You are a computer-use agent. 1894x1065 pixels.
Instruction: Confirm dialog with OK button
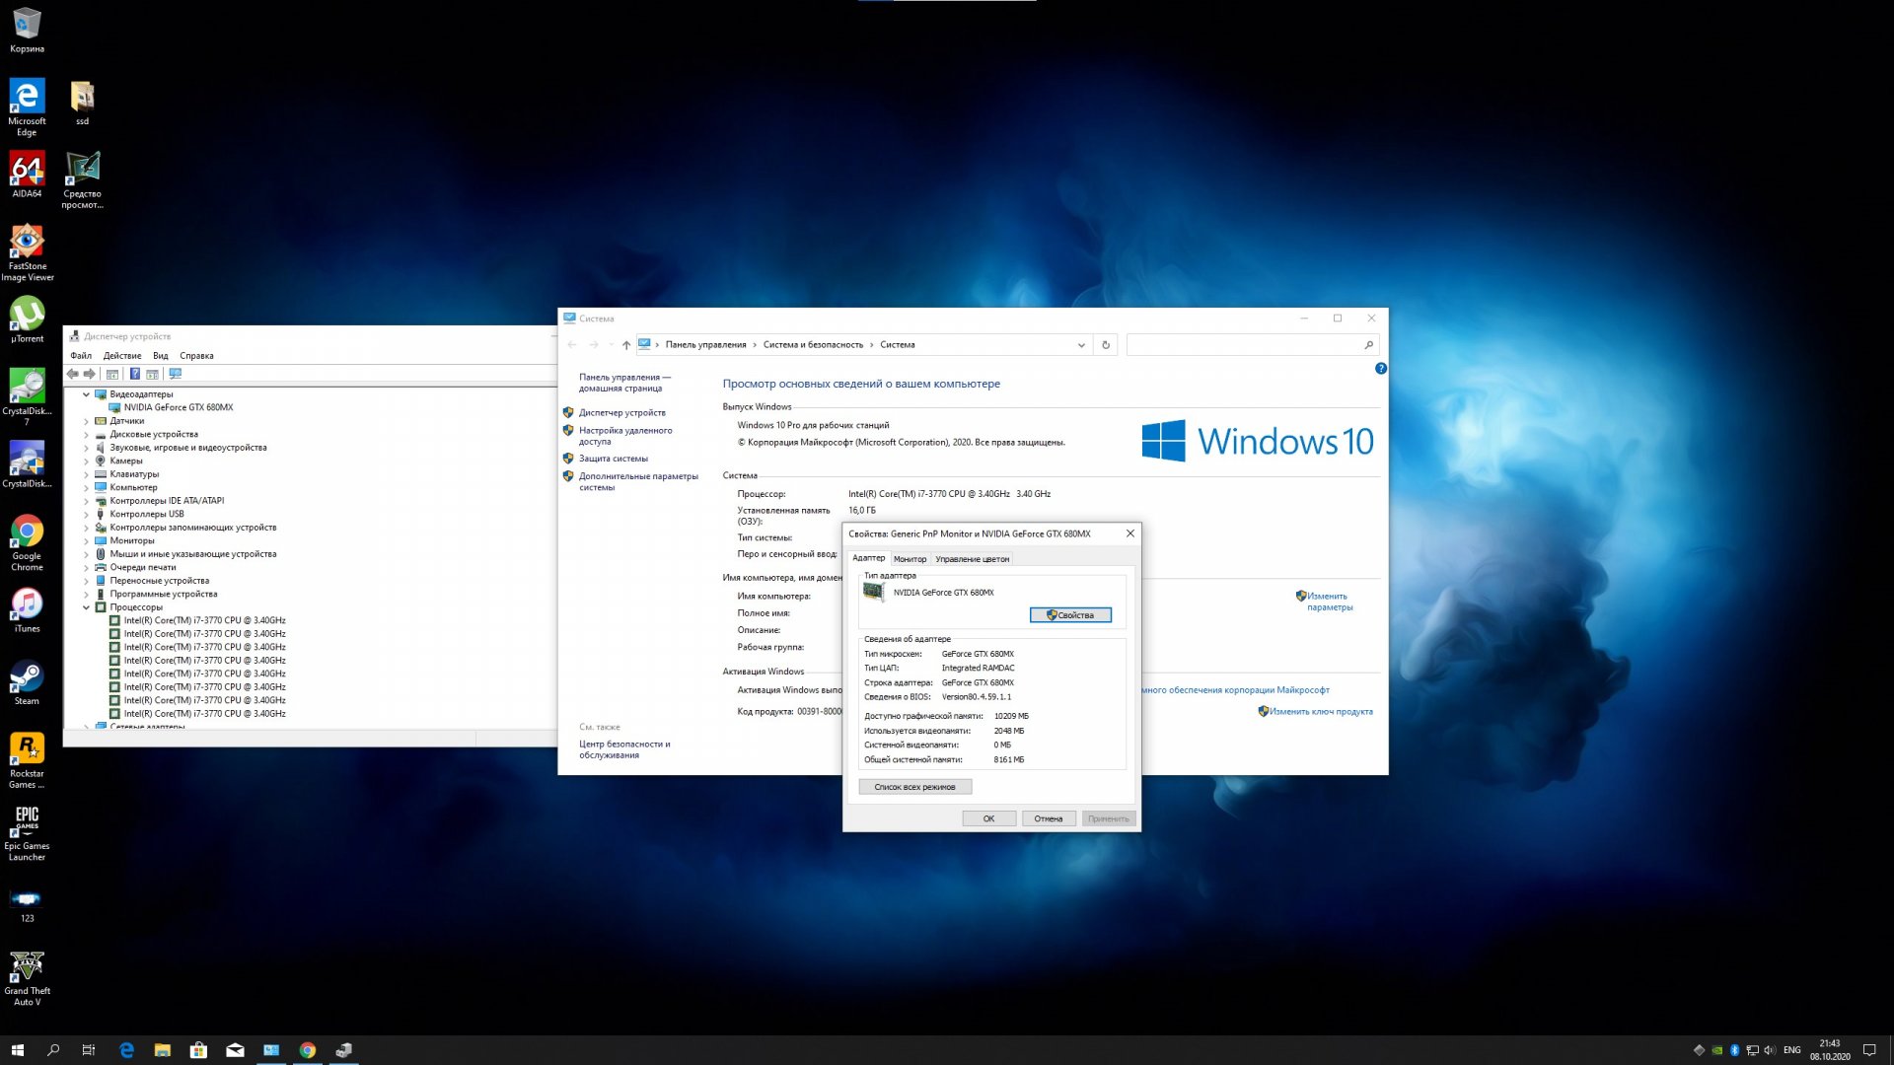tap(988, 818)
